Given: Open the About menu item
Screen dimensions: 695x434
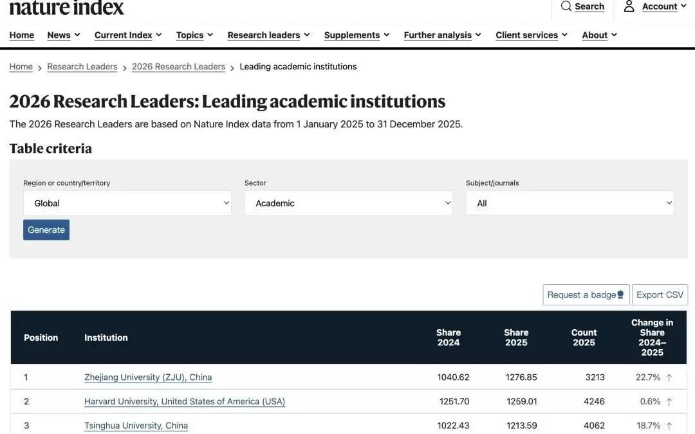Looking at the screenshot, I should point(595,35).
